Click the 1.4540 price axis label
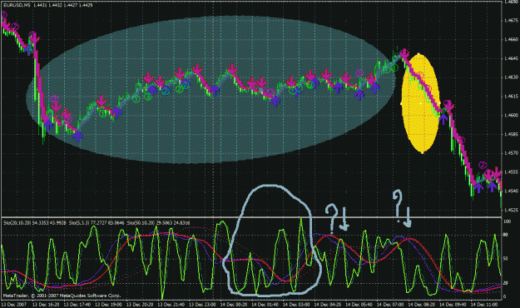Viewport: 520px width, 308px height. pos(511,191)
